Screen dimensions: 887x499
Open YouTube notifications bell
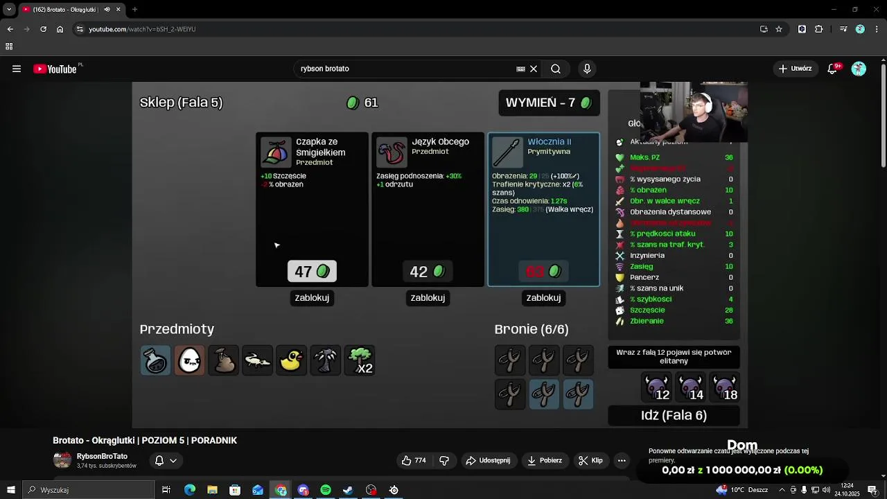[833, 69]
